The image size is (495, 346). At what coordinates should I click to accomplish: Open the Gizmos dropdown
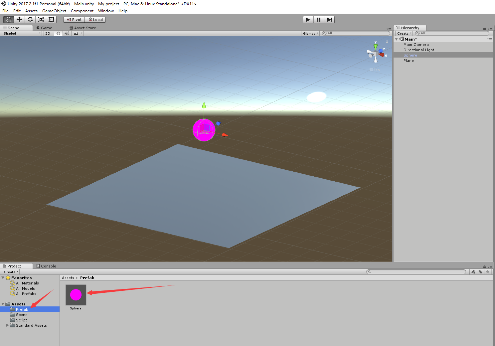coord(310,33)
